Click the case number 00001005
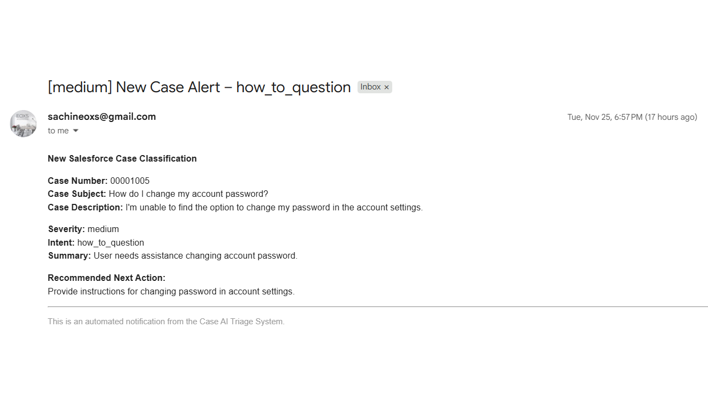This screenshot has height=398, width=708. coord(130,181)
